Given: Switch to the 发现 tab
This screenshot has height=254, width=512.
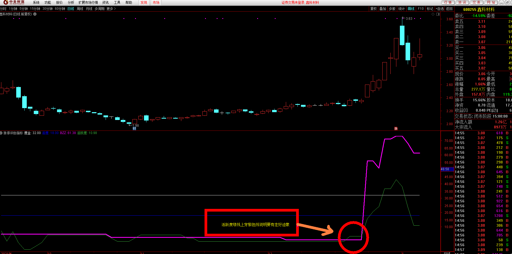Looking at the screenshot, I should click(144, 2).
